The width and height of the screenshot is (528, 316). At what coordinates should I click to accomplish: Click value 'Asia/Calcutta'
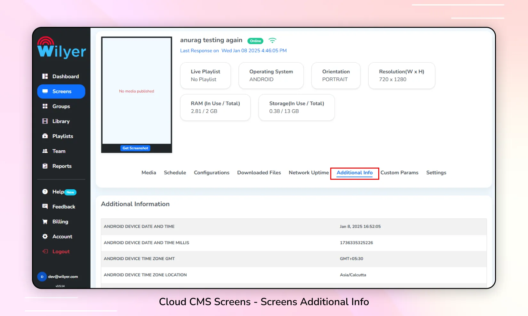[353, 275]
